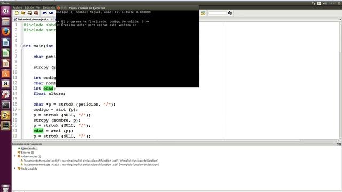Open Ubuntu Software Center dock icon
This screenshot has height=192, width=342.
(6, 74)
